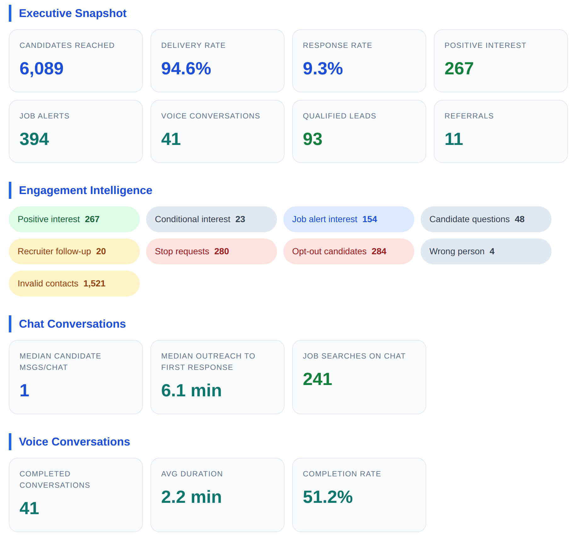Select the Median Candidate Msgs/Chat card

click(76, 377)
